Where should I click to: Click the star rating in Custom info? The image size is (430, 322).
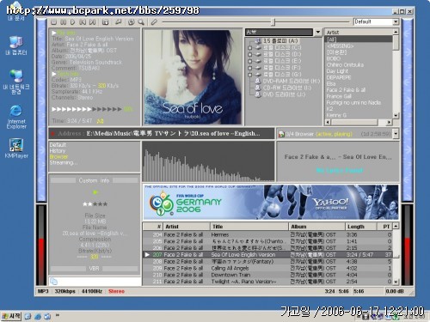[x=95, y=204]
